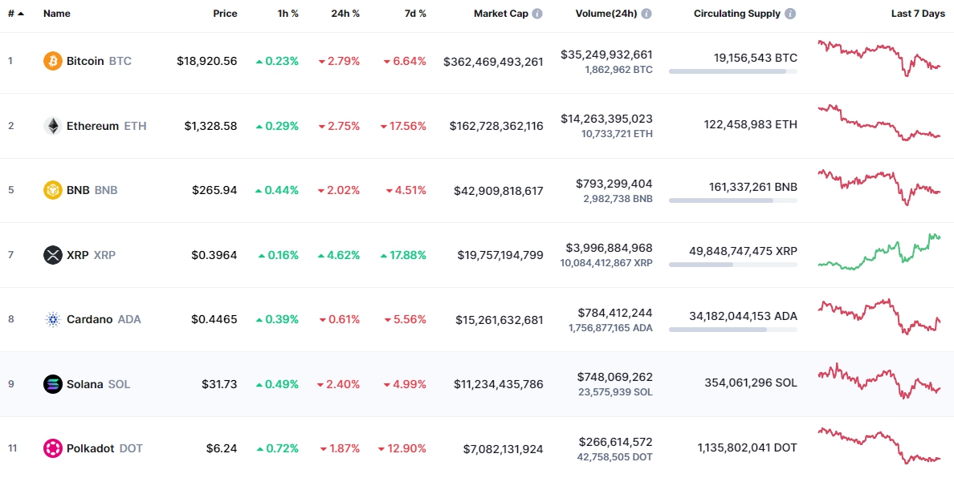This screenshot has height=478, width=954.
Task: Click Bitcoin price $18,920.56
Action: click(207, 61)
